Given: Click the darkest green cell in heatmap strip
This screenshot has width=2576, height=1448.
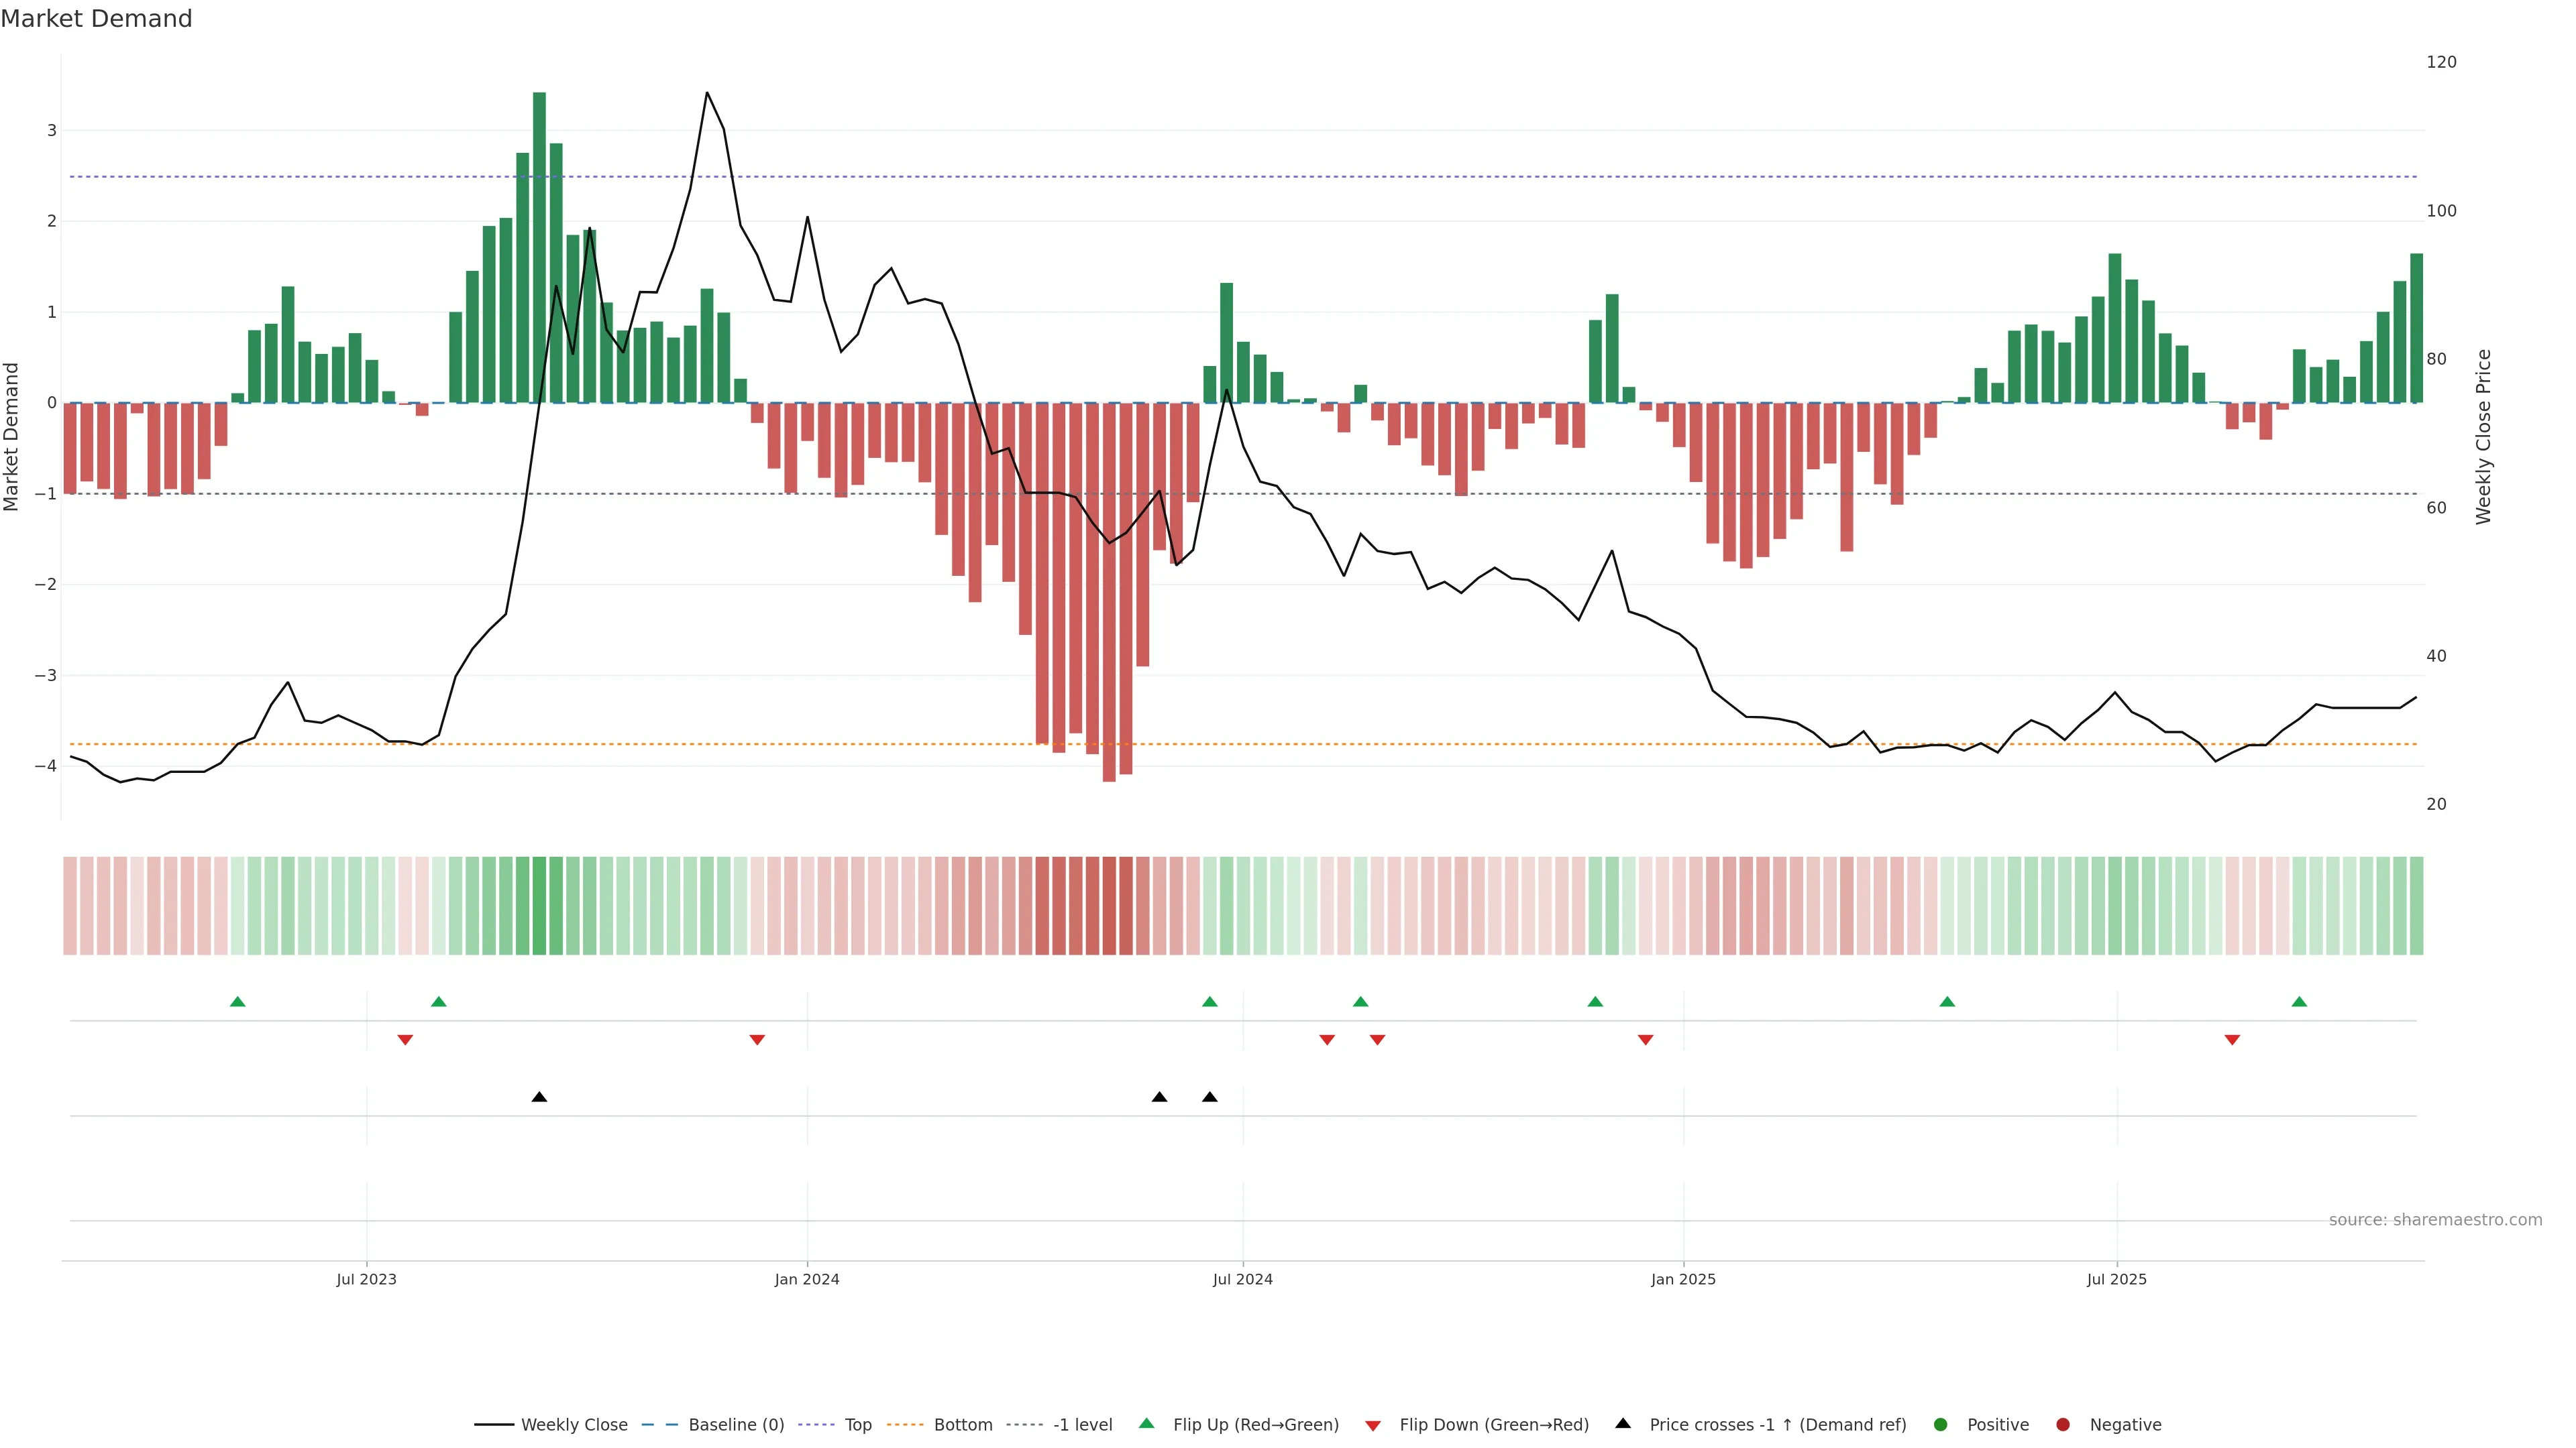Looking at the screenshot, I should pyautogui.click(x=539, y=906).
